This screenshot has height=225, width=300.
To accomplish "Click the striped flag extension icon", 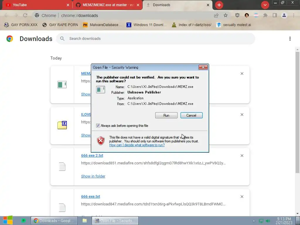I will (x=256, y=15).
